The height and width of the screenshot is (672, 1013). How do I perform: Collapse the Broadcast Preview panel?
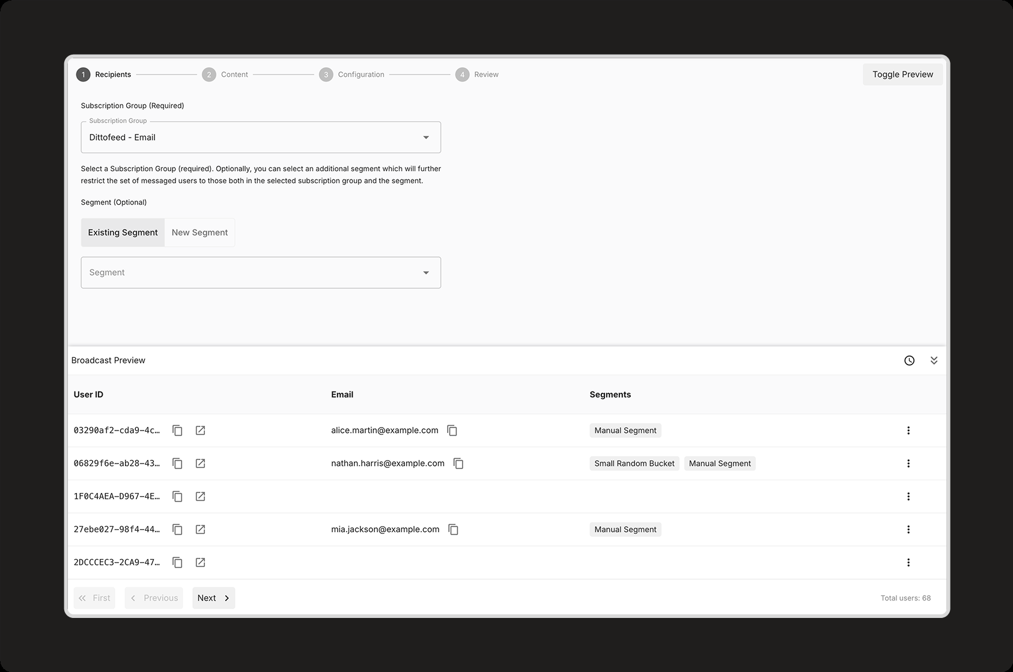[934, 361]
